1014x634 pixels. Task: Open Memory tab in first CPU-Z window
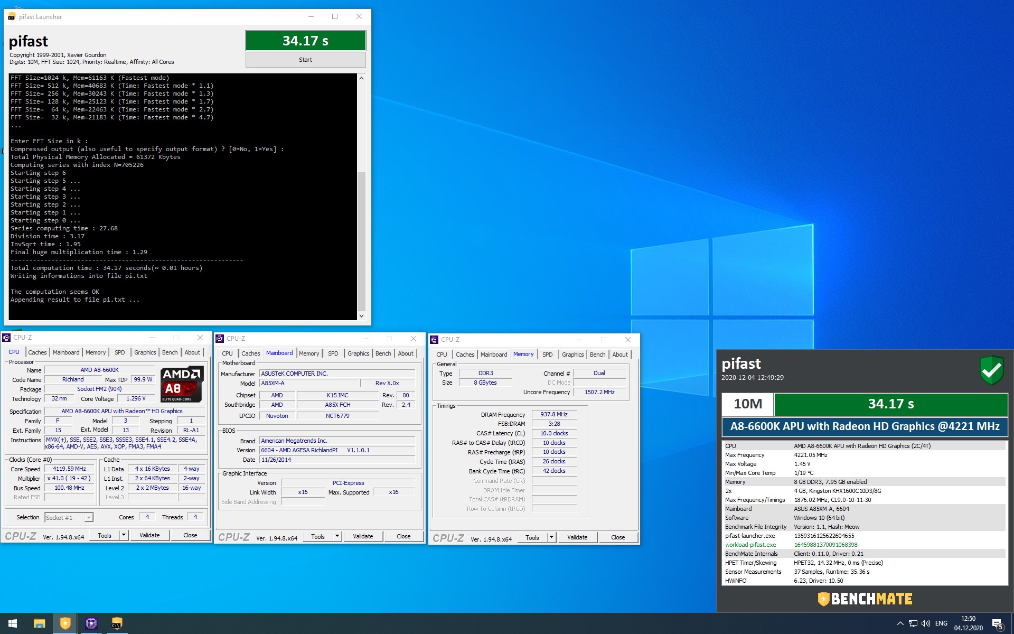coord(96,352)
